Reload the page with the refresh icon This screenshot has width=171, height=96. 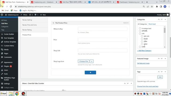coord(11,6)
